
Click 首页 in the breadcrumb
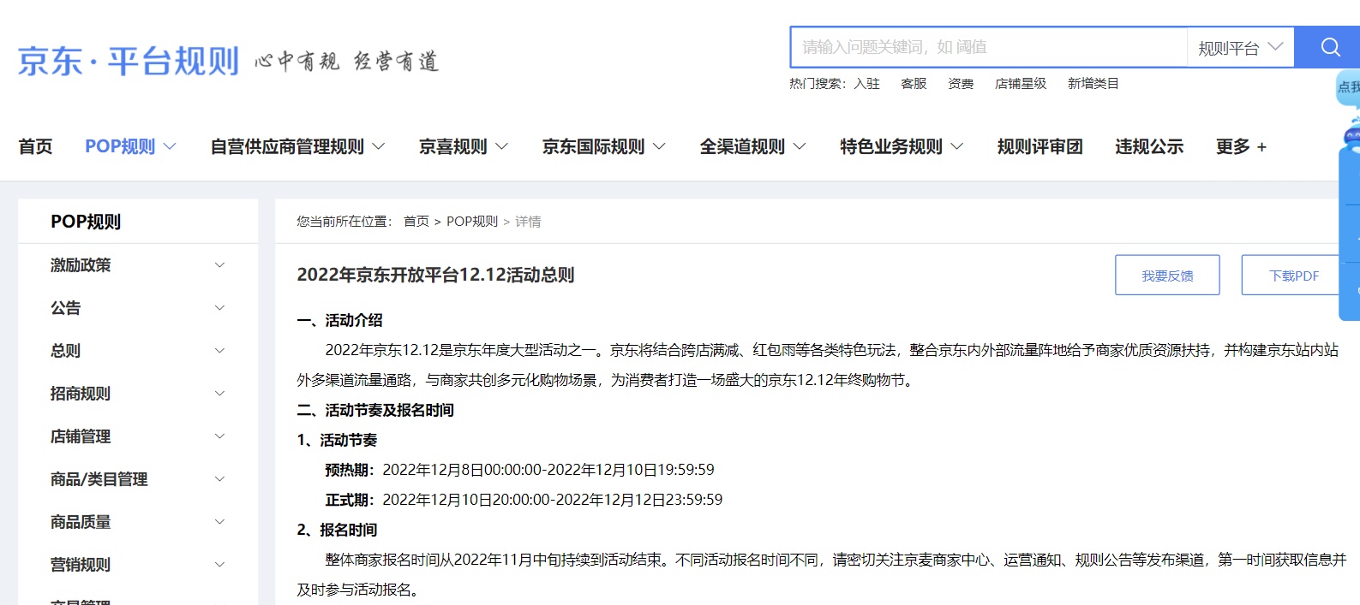click(416, 222)
